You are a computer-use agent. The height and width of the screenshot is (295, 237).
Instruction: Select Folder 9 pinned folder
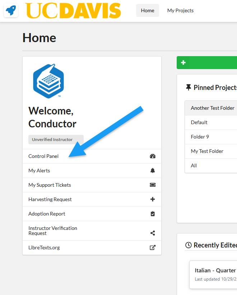click(211, 137)
